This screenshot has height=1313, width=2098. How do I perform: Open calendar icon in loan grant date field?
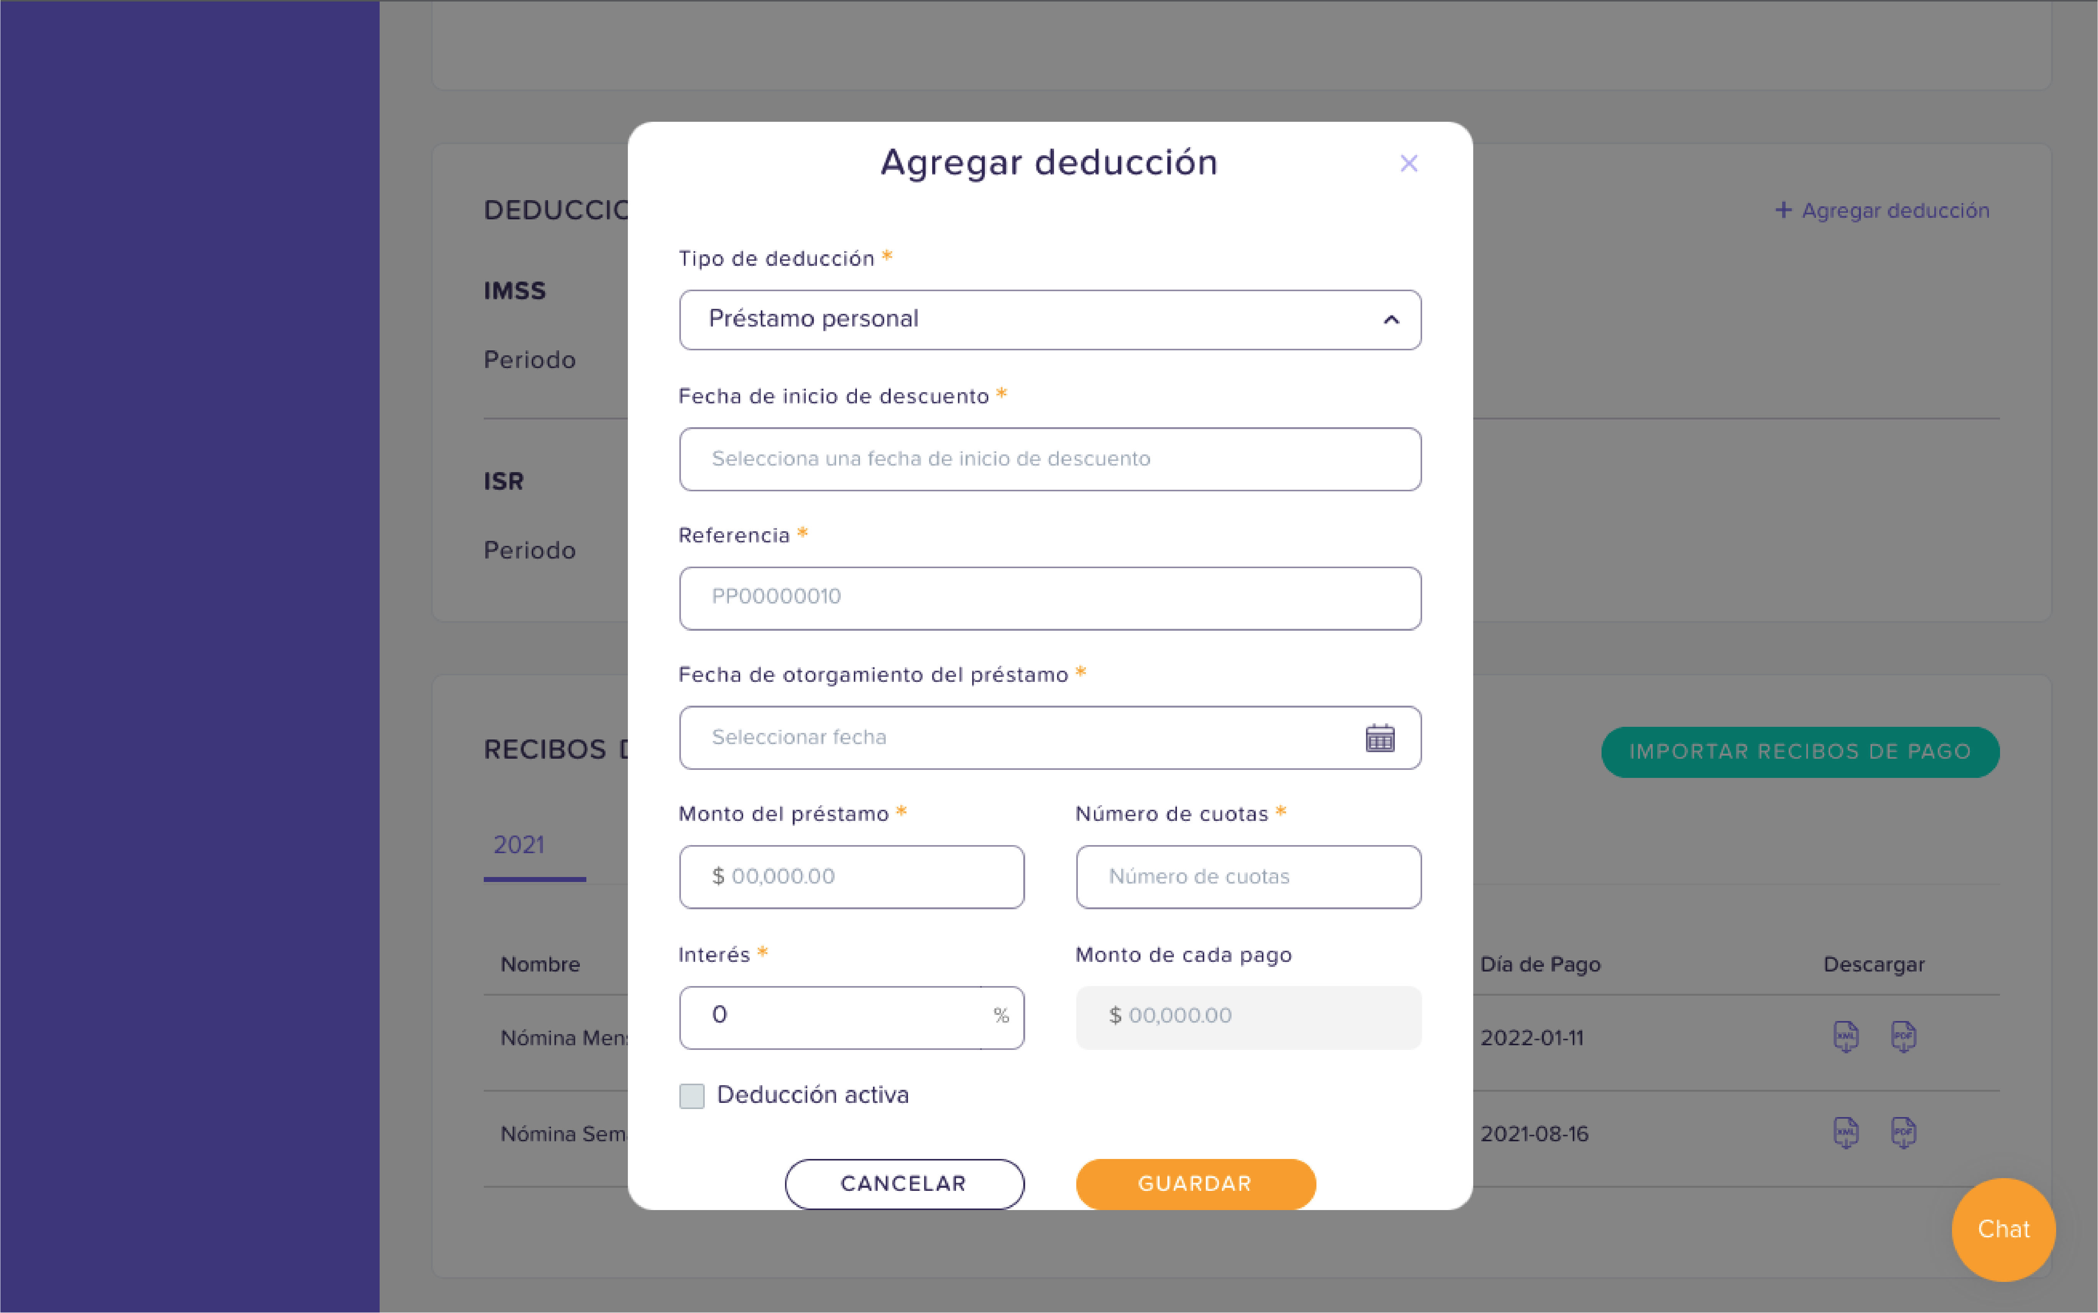[1380, 737]
